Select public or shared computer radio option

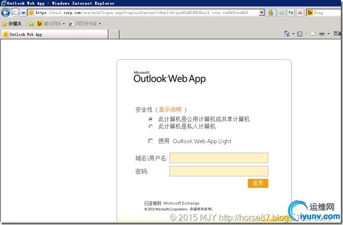click(151, 119)
